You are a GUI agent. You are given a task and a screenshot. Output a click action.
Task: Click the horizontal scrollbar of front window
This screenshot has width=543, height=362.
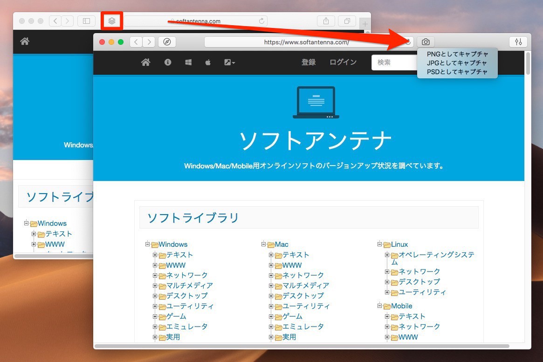tap(302, 346)
